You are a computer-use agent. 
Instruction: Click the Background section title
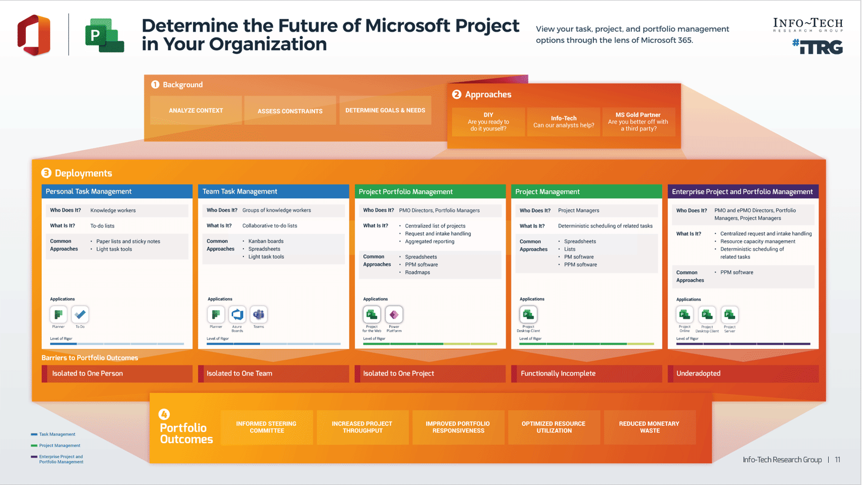pyautogui.click(x=182, y=85)
